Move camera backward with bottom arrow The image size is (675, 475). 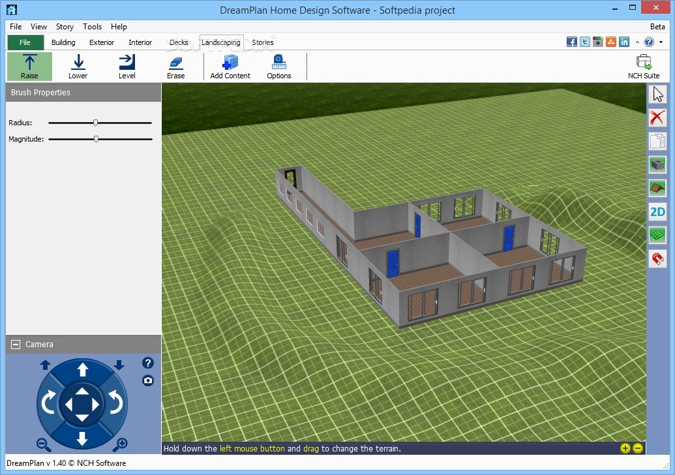tap(82, 439)
